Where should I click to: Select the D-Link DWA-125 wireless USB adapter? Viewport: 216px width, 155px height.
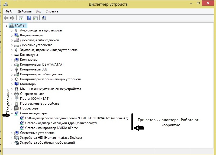(76, 118)
